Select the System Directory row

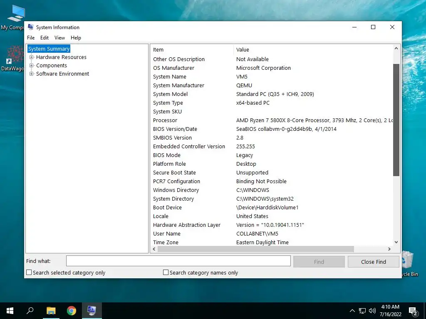pyautogui.click(x=272, y=199)
